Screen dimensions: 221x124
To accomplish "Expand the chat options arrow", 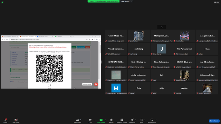I will [x=94, y=120].
